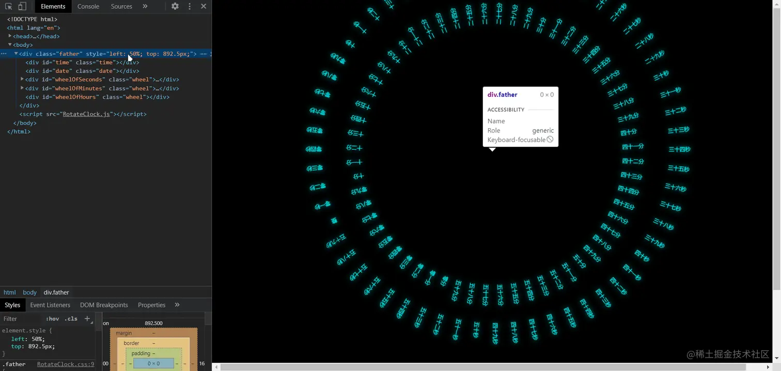Switch to the Sources tab
Screen dimensions: 781x371
click(121, 6)
